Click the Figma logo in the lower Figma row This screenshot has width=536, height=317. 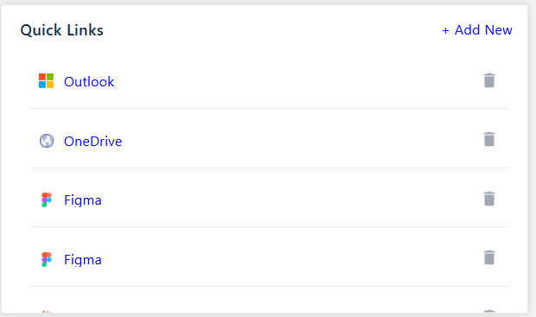click(x=47, y=259)
